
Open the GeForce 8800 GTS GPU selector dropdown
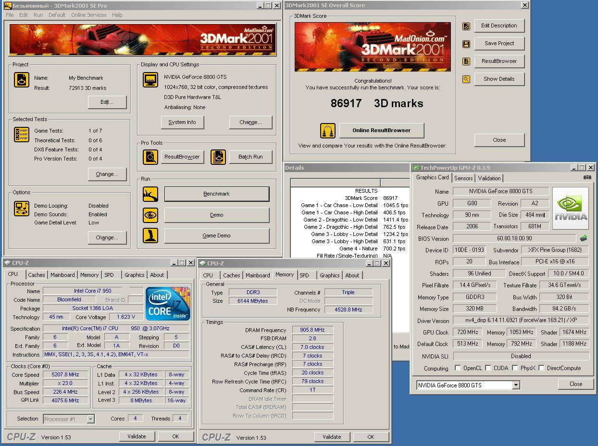coord(516,385)
